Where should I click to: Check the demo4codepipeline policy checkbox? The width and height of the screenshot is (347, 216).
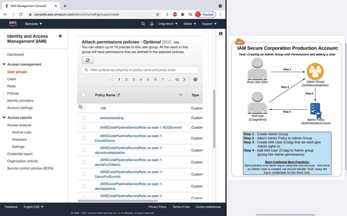(83, 150)
